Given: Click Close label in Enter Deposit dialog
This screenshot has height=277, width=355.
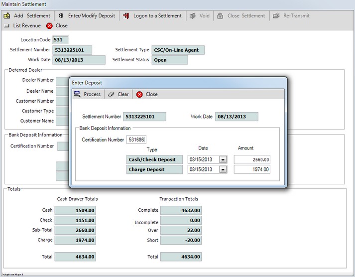Looking at the screenshot, I should point(152,94).
